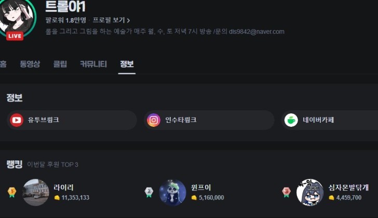Open the 유투브링크 link button
378x218 pixels.
tap(72, 120)
